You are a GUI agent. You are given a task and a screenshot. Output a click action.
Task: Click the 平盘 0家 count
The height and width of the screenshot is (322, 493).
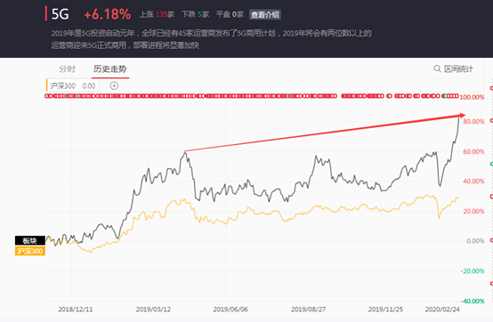pos(230,14)
